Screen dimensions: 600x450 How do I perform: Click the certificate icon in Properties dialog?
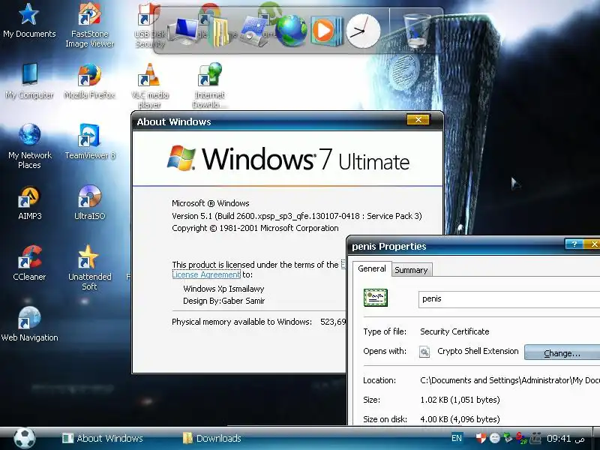click(x=376, y=298)
